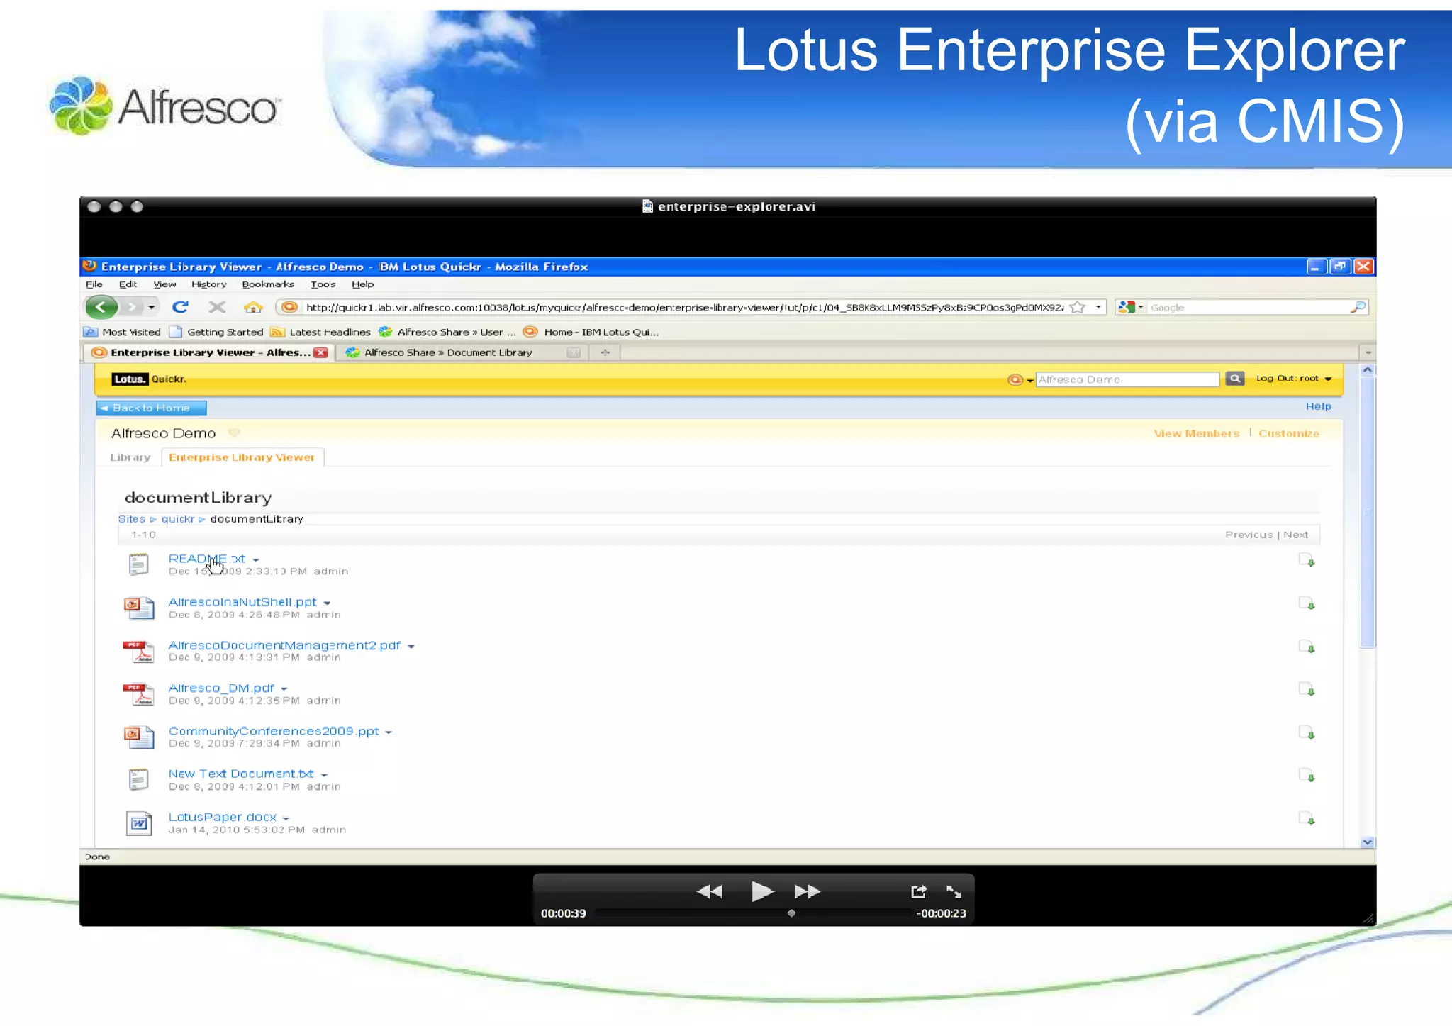Click the PDF icon of Alfresco_DM.pdf
This screenshot has height=1026, width=1452.
coord(139,694)
